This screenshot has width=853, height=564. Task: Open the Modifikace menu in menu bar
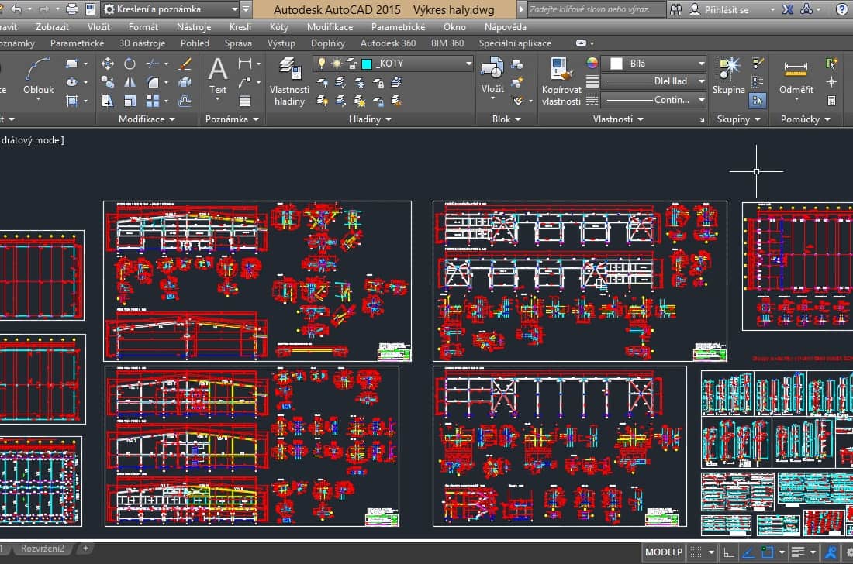pos(330,27)
